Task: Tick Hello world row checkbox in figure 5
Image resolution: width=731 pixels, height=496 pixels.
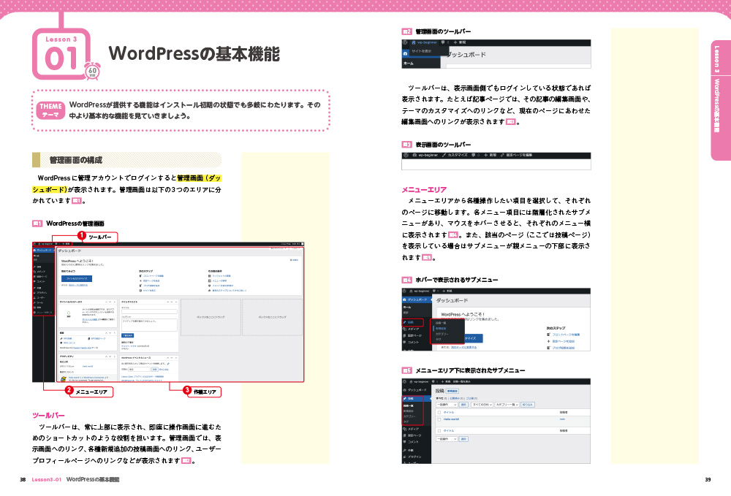Action: (x=439, y=419)
